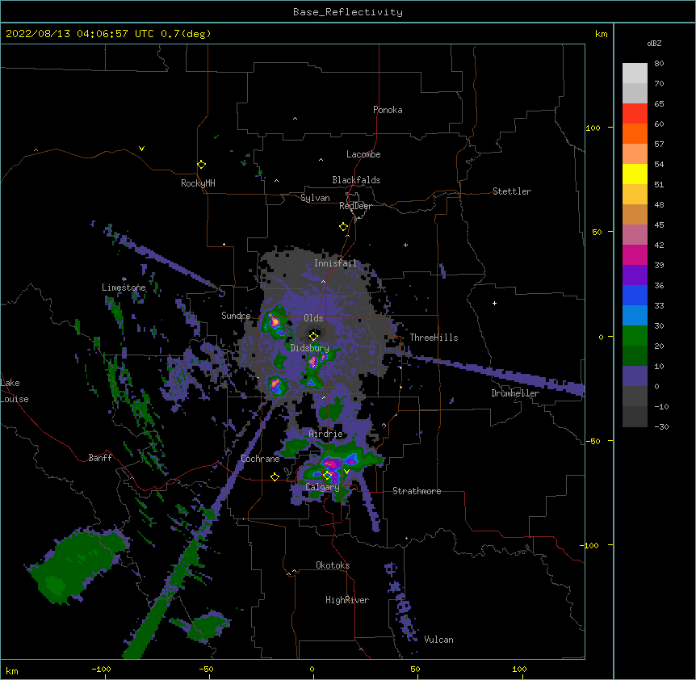
Task: Click the HighRiver label
Action: (347, 600)
